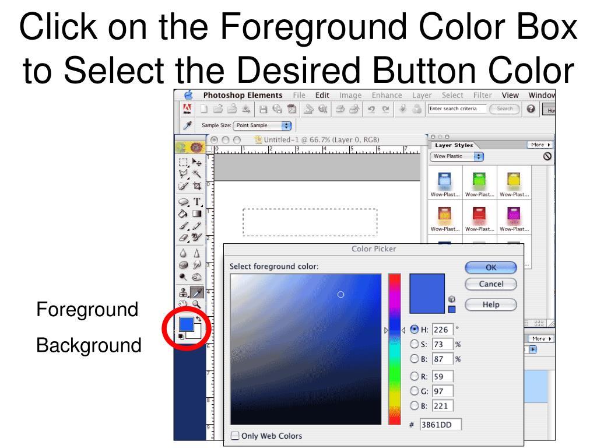Click the Switch Colors arrows icon

[198, 319]
